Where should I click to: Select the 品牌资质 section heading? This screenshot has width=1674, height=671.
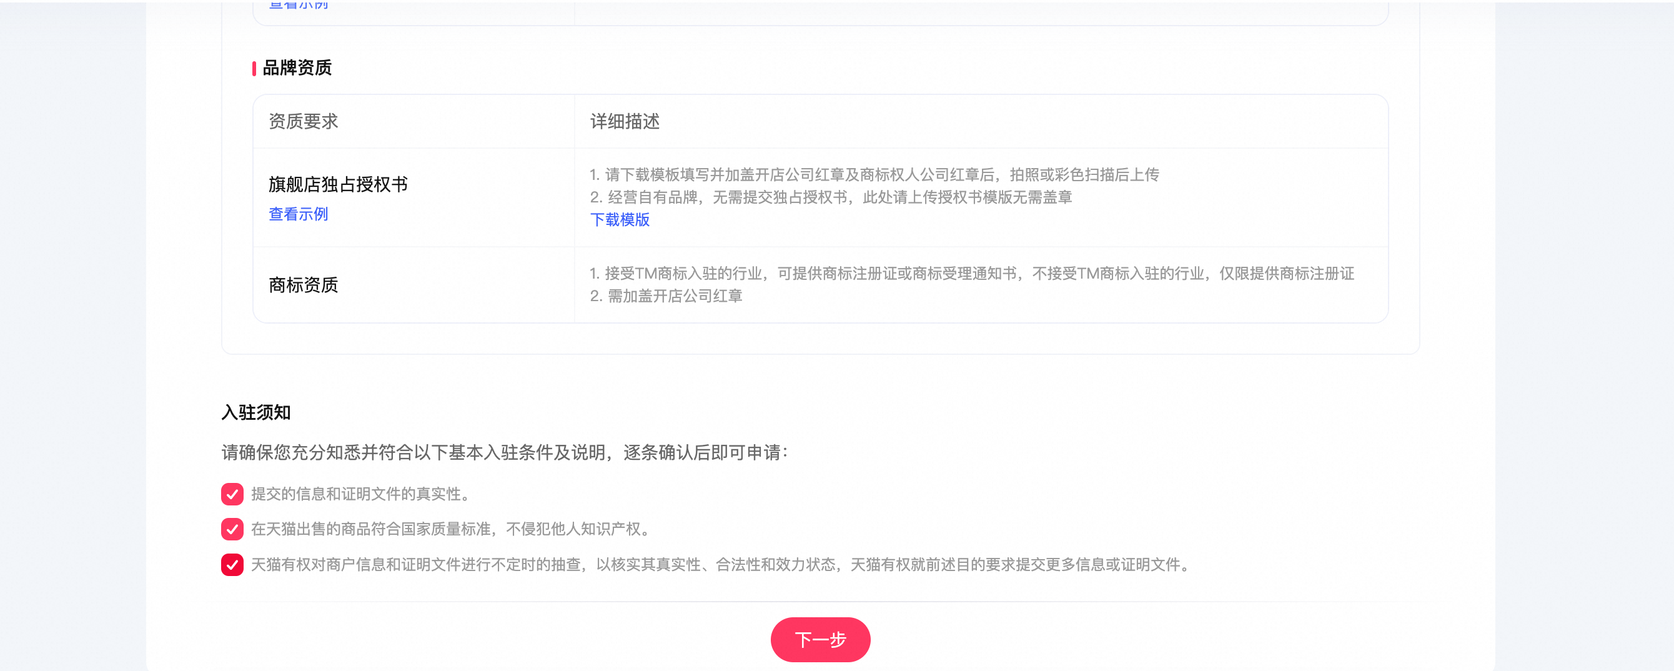coord(297,67)
